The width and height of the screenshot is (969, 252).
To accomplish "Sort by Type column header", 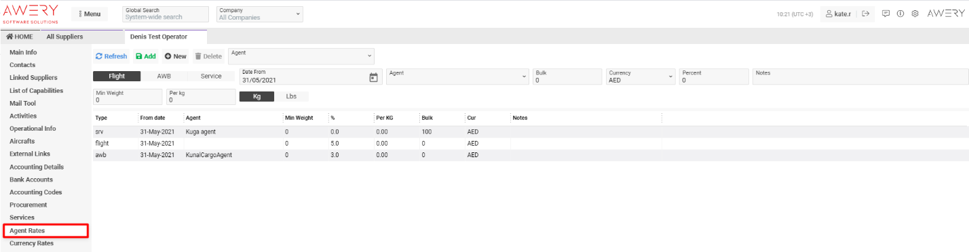I will (x=101, y=118).
